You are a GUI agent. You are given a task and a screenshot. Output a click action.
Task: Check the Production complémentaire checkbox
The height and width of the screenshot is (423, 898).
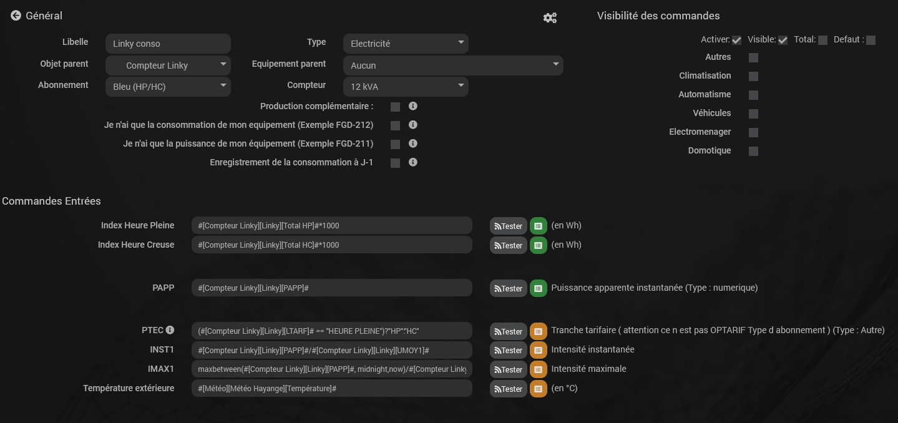pos(395,107)
